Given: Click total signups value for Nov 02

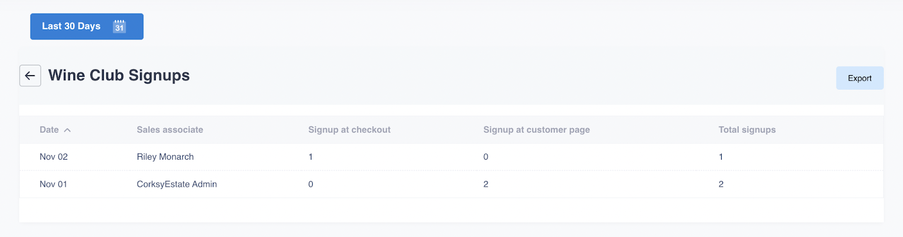Looking at the screenshot, I should pos(721,157).
